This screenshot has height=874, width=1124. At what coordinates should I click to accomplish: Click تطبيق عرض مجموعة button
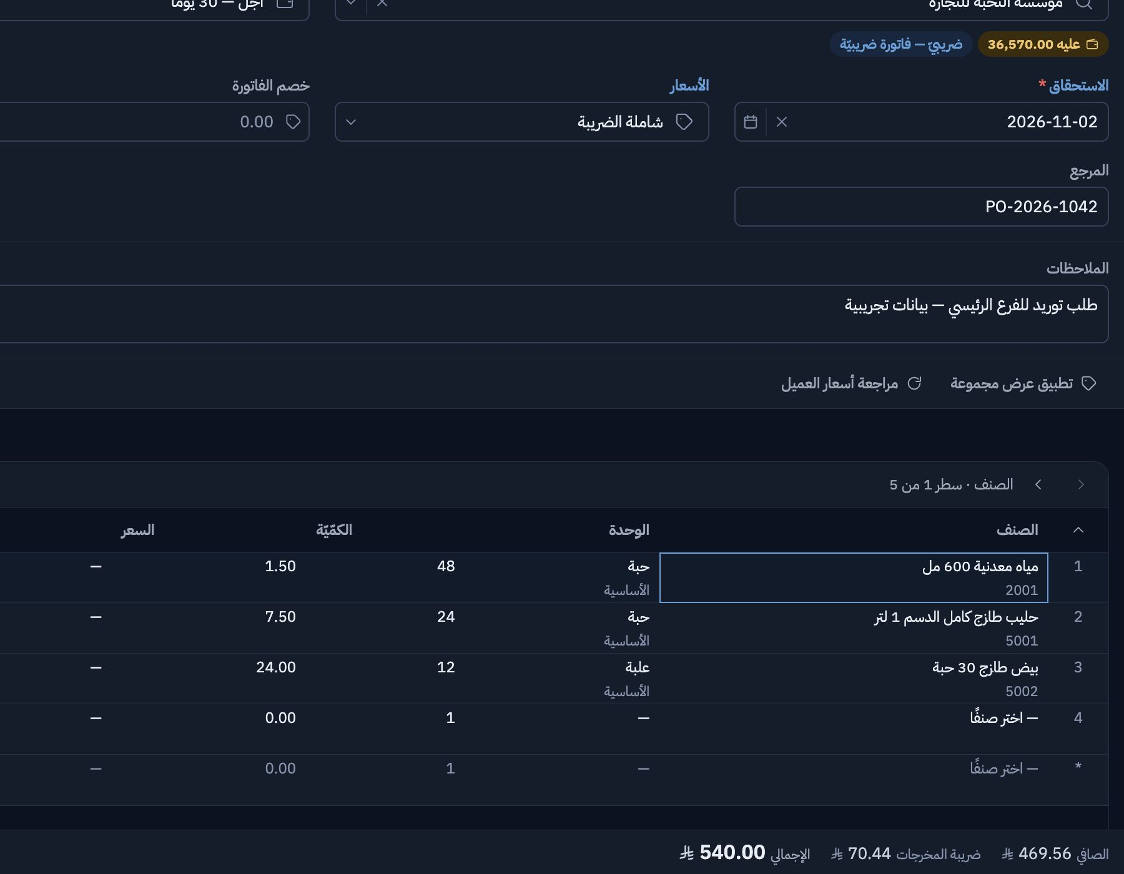click(x=1023, y=383)
